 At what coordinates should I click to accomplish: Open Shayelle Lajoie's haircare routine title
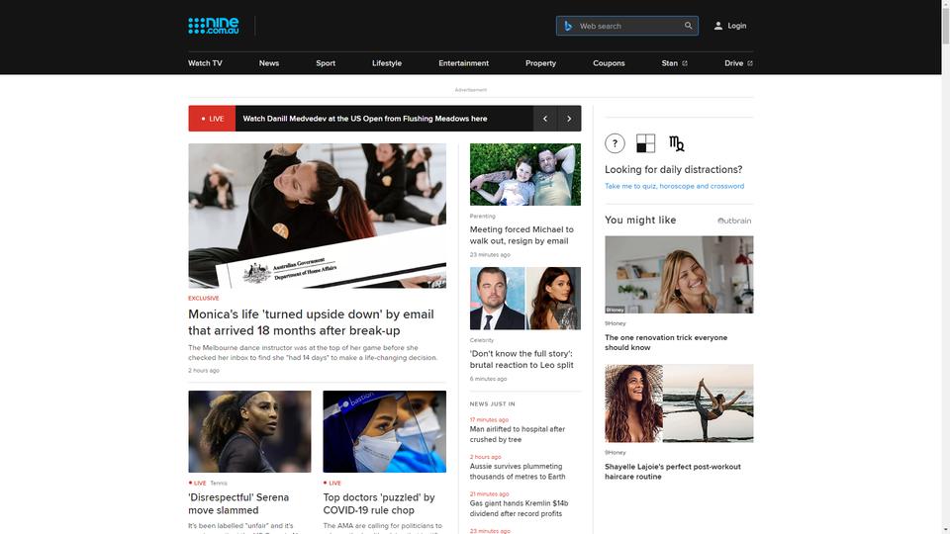point(673,471)
